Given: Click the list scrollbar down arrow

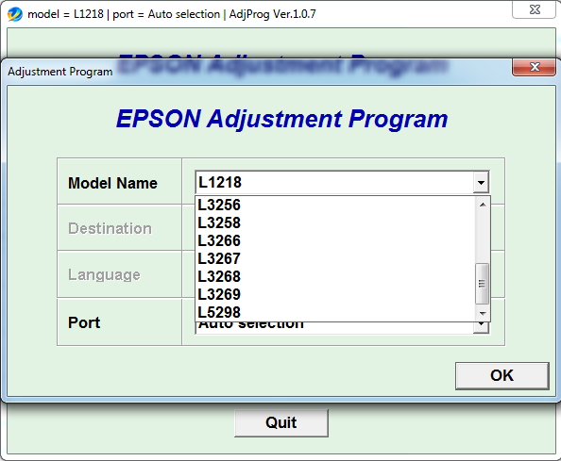Looking at the screenshot, I should [483, 314].
